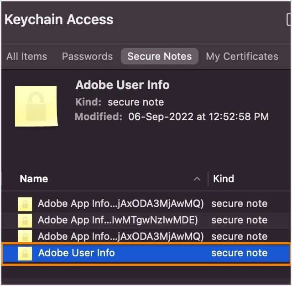Sort the list by the Kind column header
Viewport: 292px width, 286px height.
click(224, 179)
